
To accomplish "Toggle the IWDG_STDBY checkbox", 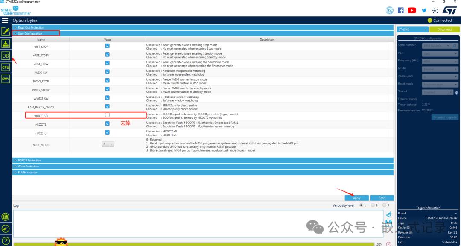I will coord(107,89).
